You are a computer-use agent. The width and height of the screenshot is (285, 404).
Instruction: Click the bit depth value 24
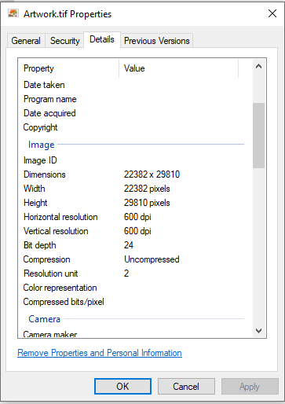129,245
